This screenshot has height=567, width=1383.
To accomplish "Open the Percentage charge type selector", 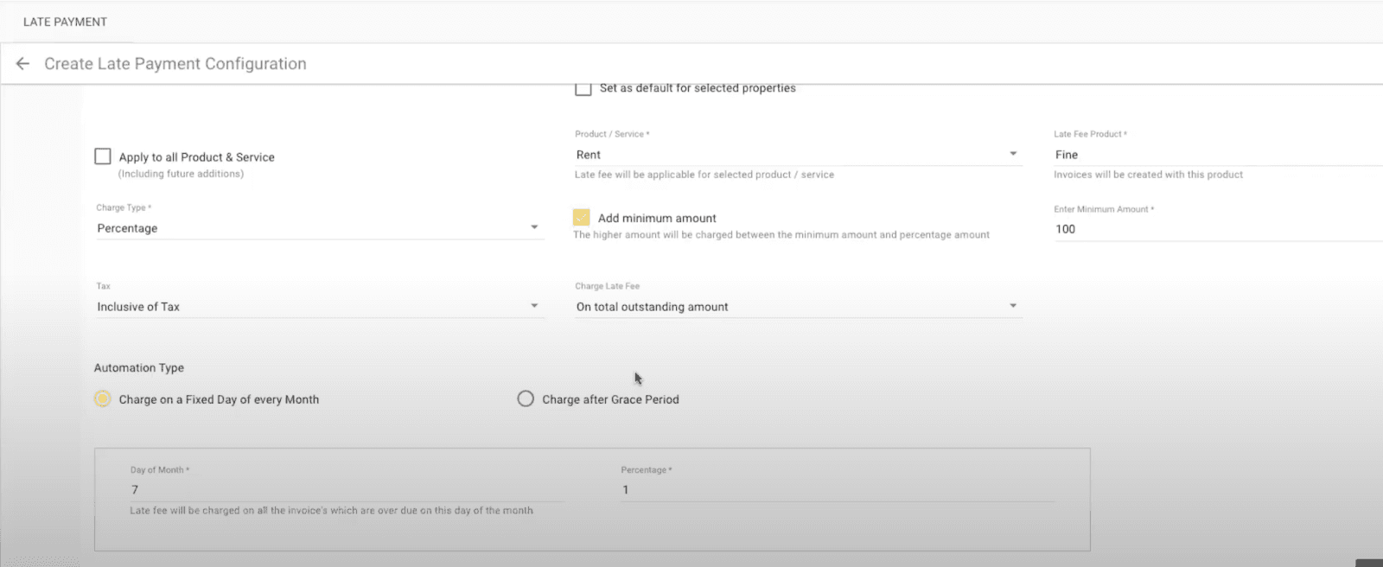I will coord(303,228).
